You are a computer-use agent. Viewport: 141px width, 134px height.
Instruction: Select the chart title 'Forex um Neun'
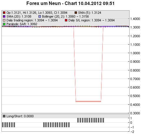tap(43, 4)
